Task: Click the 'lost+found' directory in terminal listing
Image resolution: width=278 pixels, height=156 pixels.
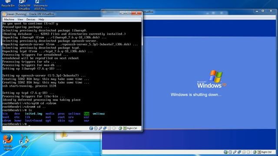Action: pos(34,120)
